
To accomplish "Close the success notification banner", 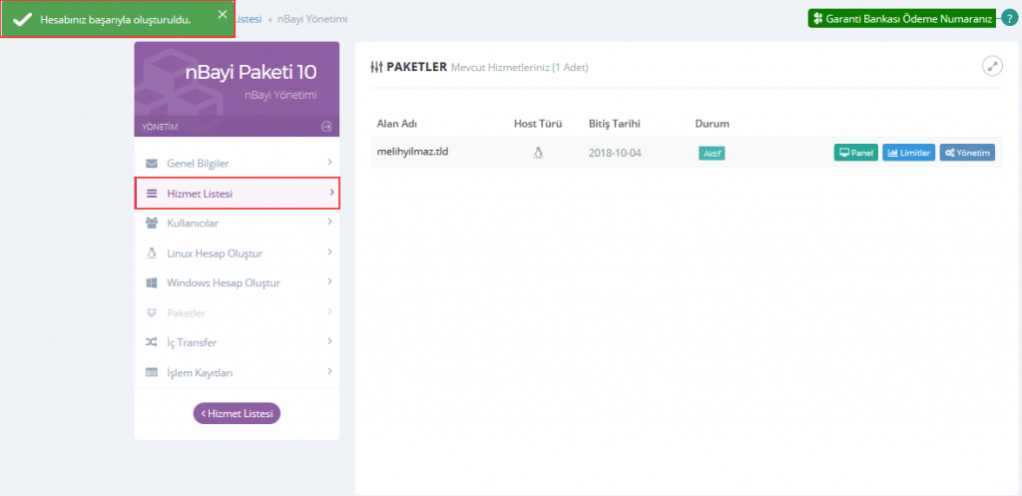I will (x=223, y=14).
